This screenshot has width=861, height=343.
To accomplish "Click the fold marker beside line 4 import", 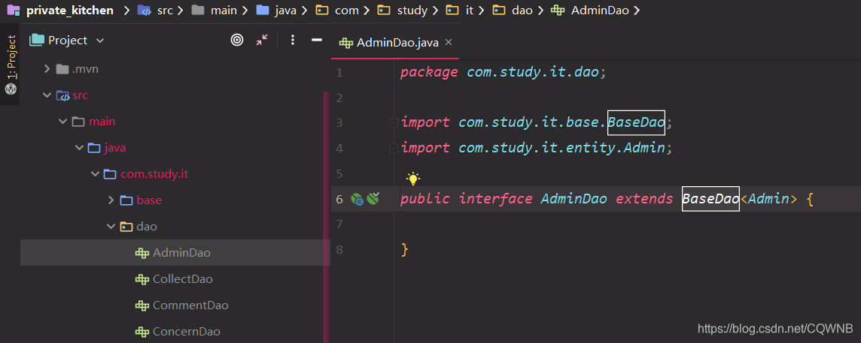I will [393, 147].
